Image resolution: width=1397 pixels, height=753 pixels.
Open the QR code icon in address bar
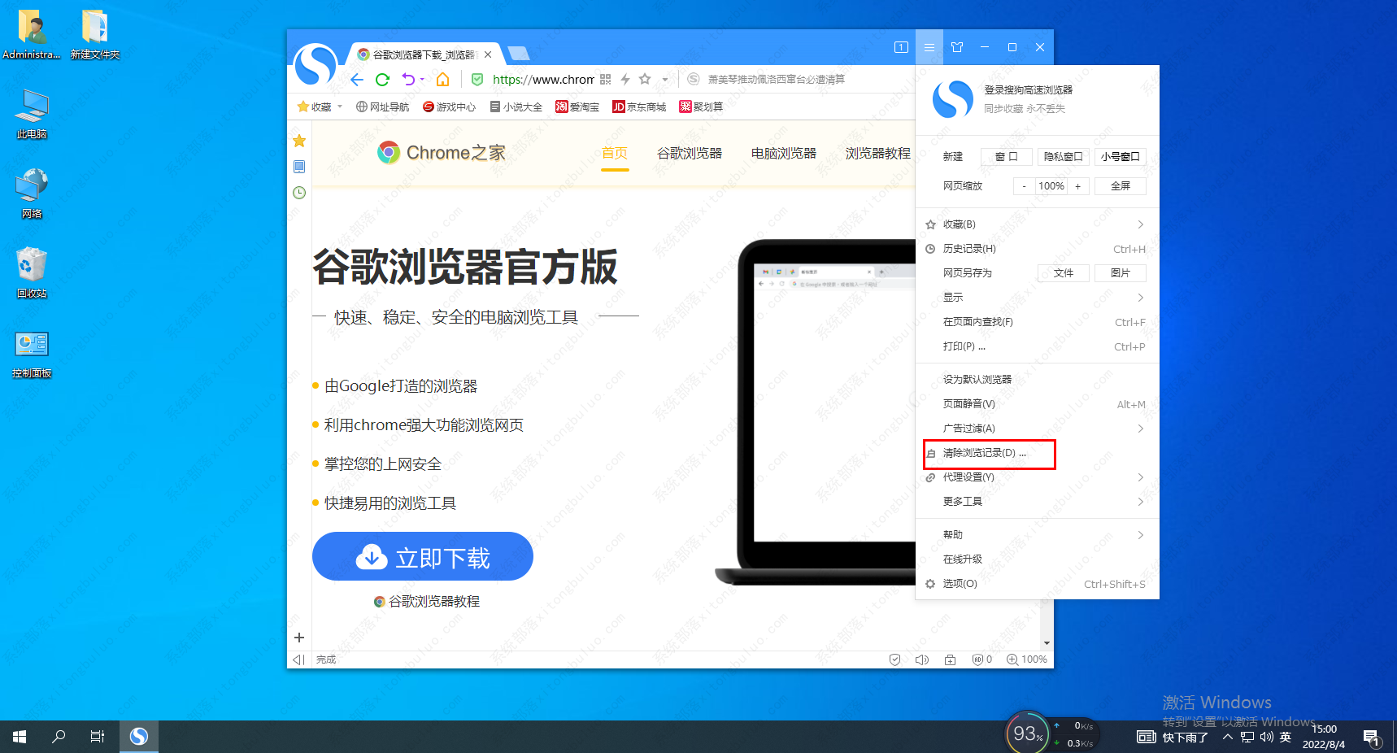pos(605,79)
